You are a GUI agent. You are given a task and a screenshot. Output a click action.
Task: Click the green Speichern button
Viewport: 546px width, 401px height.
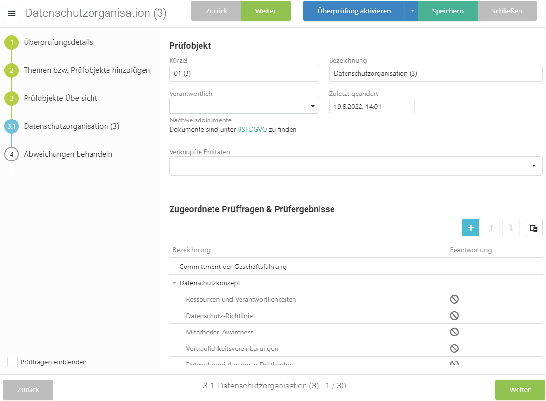[447, 11]
